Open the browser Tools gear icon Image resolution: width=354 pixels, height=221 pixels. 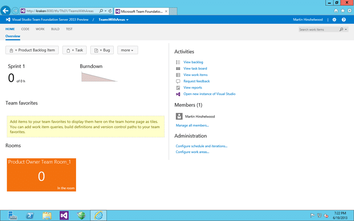(350, 11)
